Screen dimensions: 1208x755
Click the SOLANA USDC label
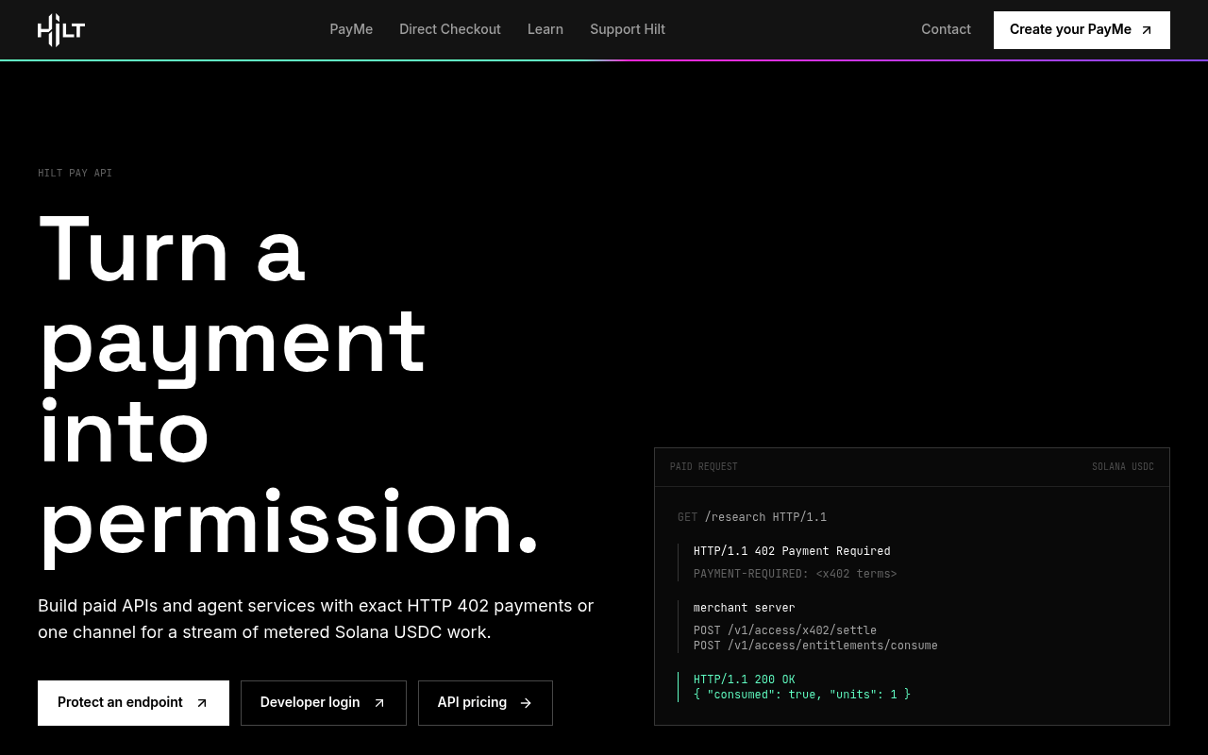pyautogui.click(x=1123, y=467)
